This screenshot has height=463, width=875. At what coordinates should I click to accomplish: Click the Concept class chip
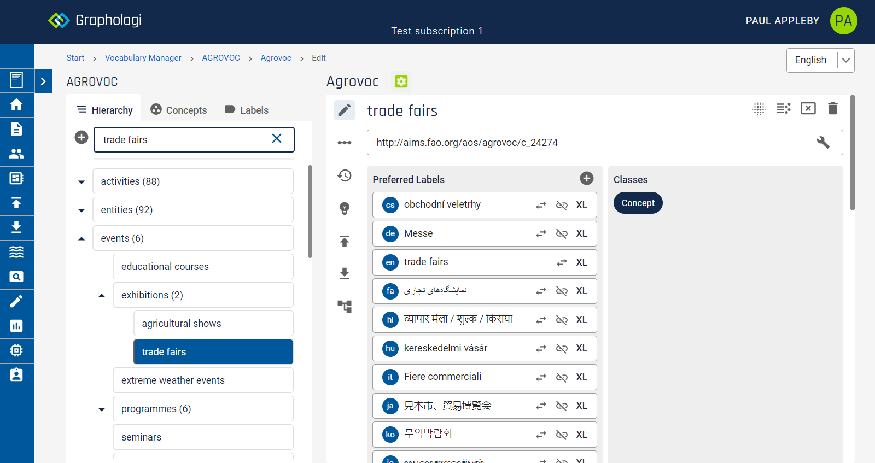coord(638,203)
